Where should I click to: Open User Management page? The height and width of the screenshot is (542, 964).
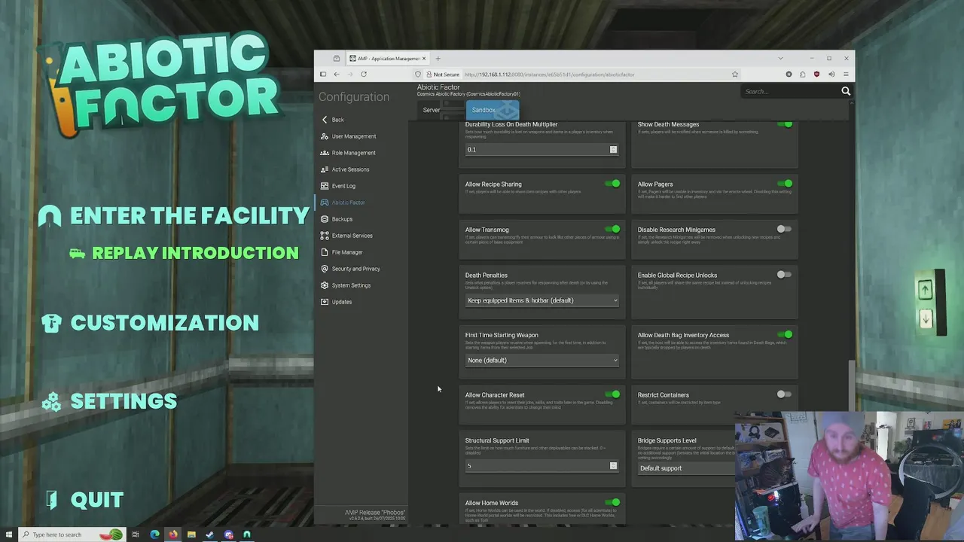[x=354, y=136]
